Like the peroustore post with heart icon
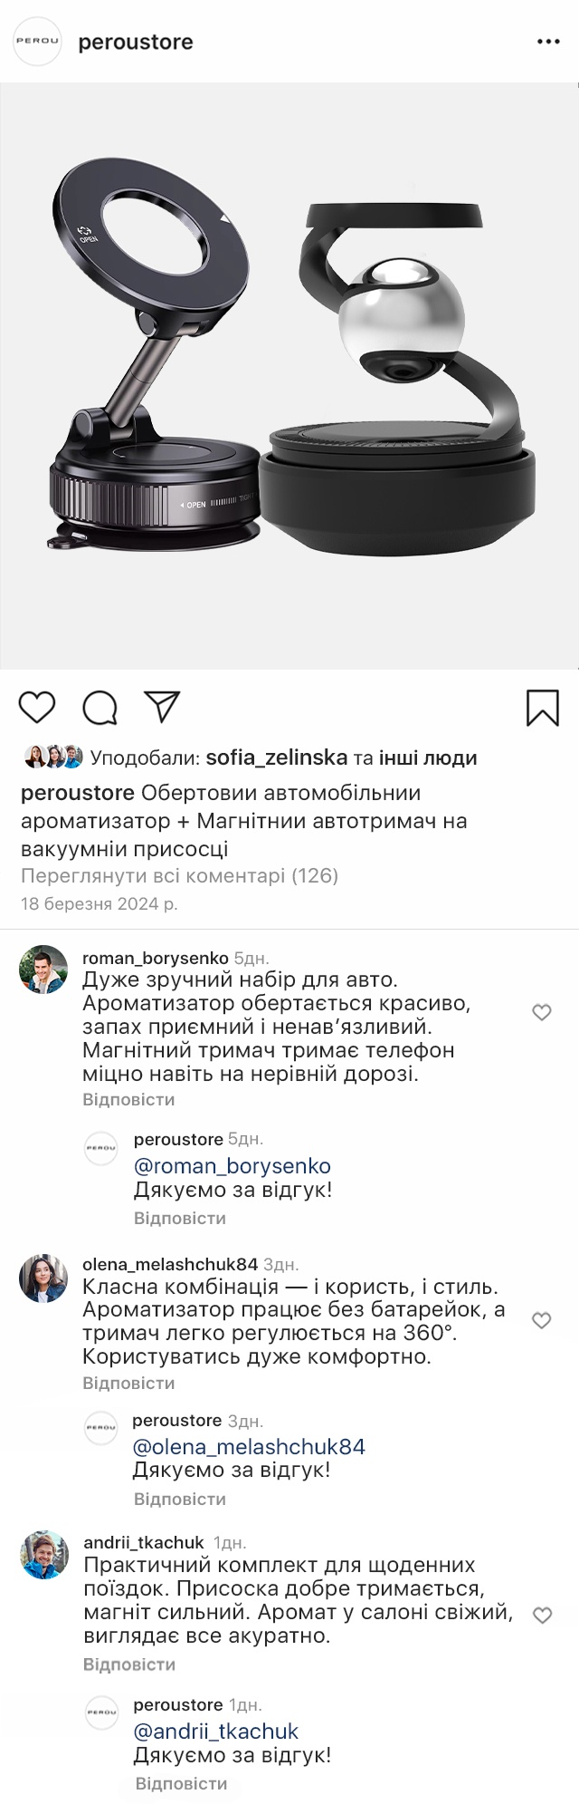This screenshot has height=1804, width=579. coord(37,707)
